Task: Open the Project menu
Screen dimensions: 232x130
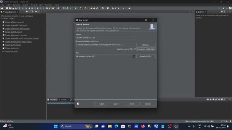Action: click(x=34, y=5)
